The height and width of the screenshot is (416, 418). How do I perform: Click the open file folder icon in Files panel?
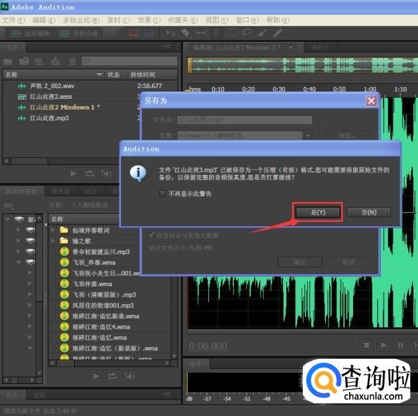click(8, 62)
